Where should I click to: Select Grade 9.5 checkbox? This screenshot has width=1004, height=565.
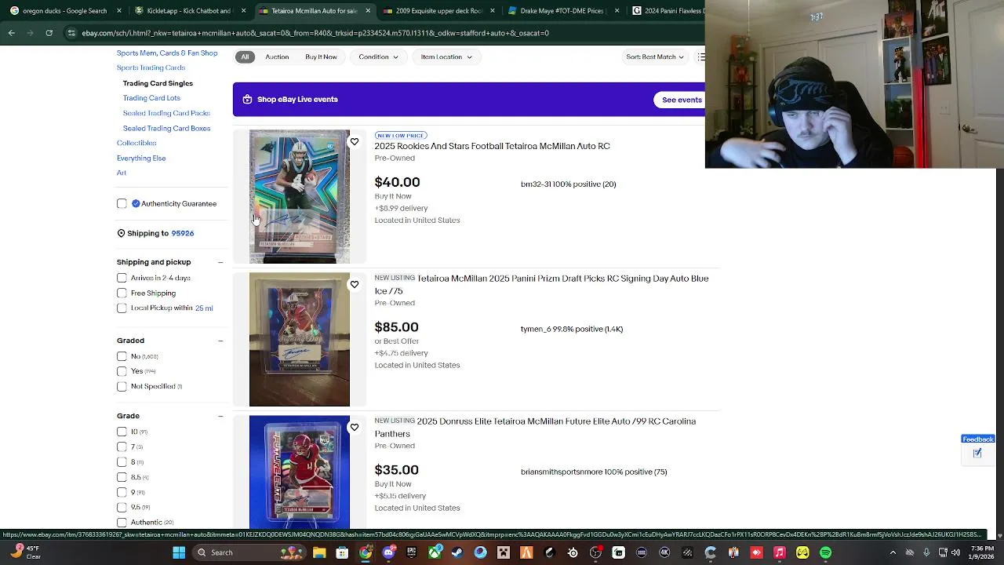122,507
